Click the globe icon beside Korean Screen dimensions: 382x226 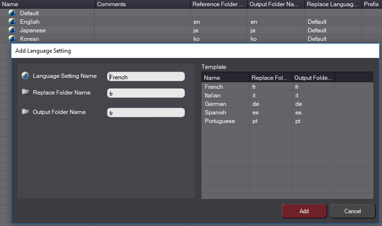(12, 38)
